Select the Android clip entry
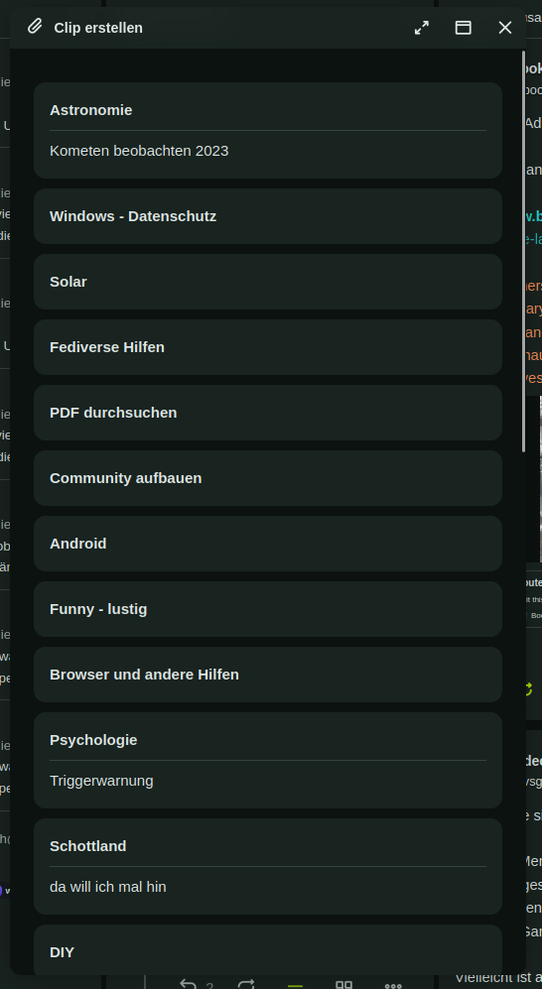 [x=268, y=544]
